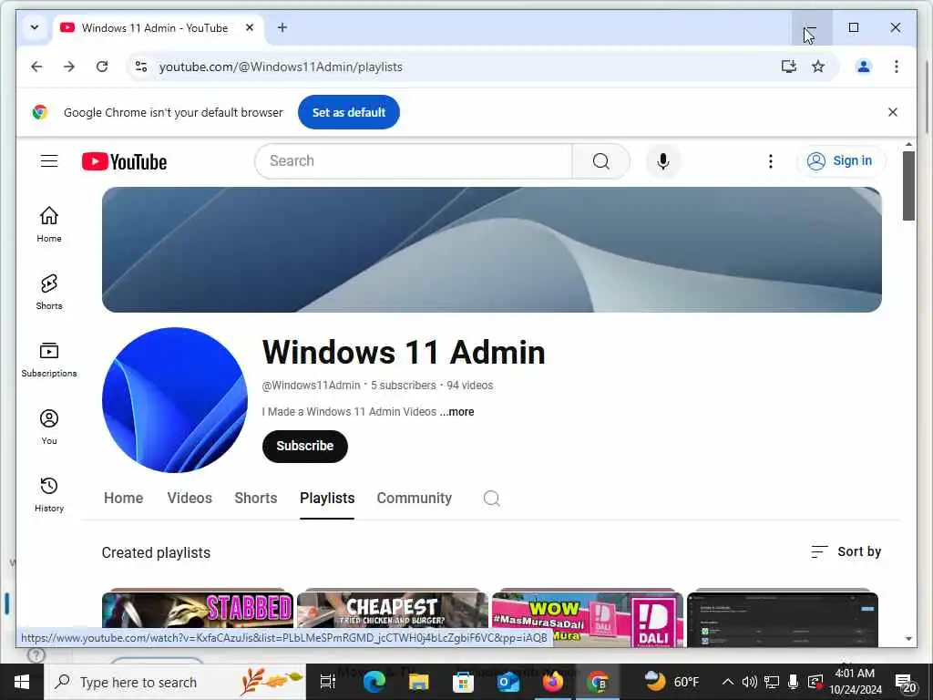Search within channel magnifier icon

[x=491, y=499]
